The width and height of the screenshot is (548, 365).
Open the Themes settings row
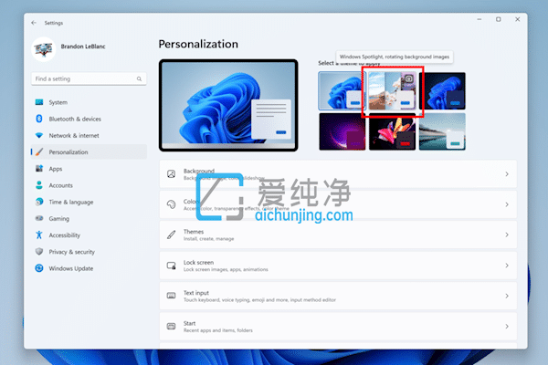click(x=338, y=235)
